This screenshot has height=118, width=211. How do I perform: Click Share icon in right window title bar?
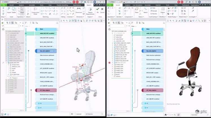pyautogui.click(x=193, y=2)
